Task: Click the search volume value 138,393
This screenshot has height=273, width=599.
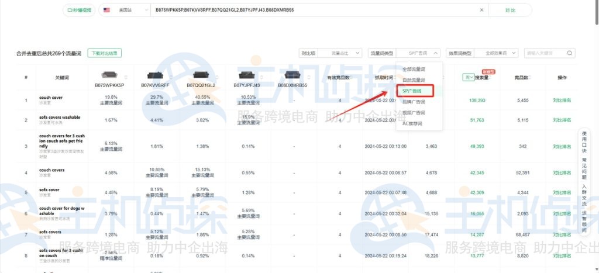Action: [477, 101]
